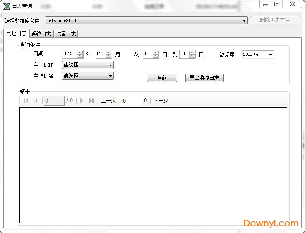Click the 导出监控日志 button

204,78
